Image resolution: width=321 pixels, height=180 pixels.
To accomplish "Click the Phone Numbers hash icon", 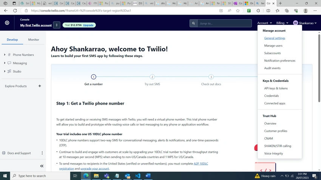I will (9, 55).
